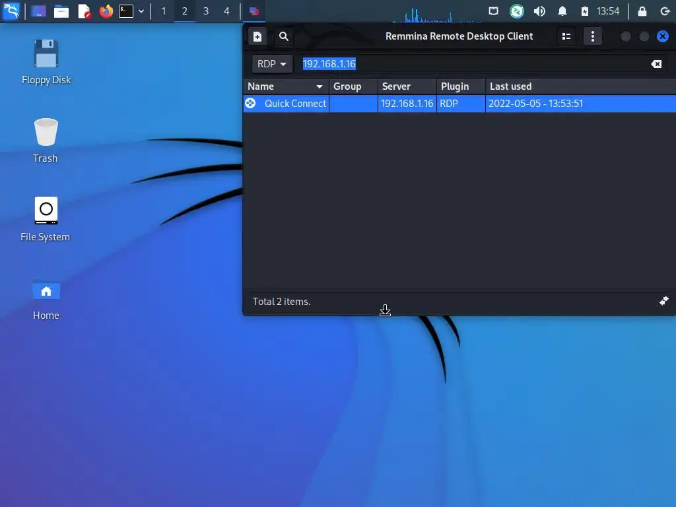The width and height of the screenshot is (676, 507).
Task: Show desktop via the panel icon
Action: point(38,11)
